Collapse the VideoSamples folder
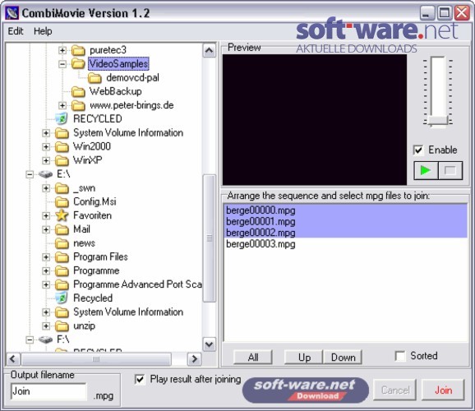This screenshot has height=411, width=475. click(62, 64)
